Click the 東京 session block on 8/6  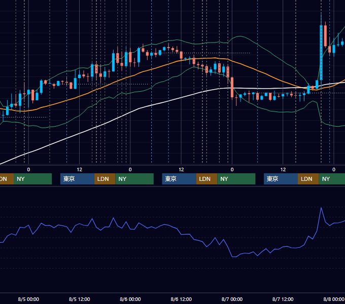pyautogui.click(x=179, y=179)
